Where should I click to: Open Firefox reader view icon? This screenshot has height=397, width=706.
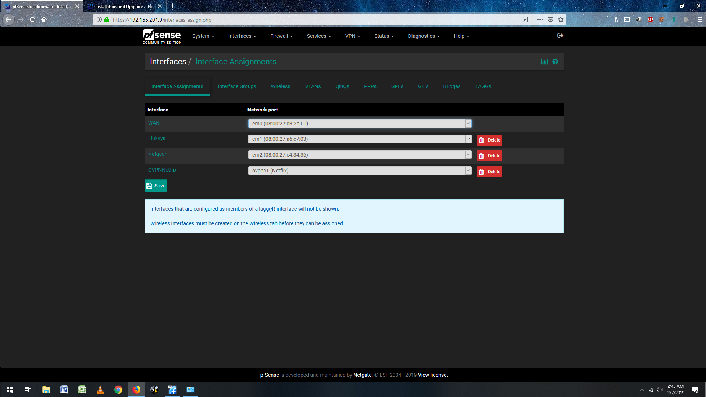pos(525,20)
